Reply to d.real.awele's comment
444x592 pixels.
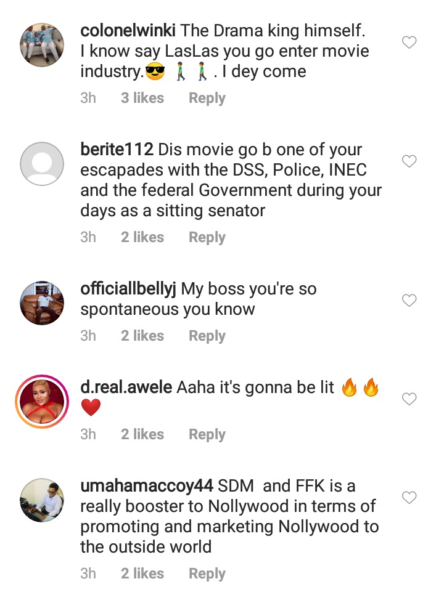coord(207,434)
